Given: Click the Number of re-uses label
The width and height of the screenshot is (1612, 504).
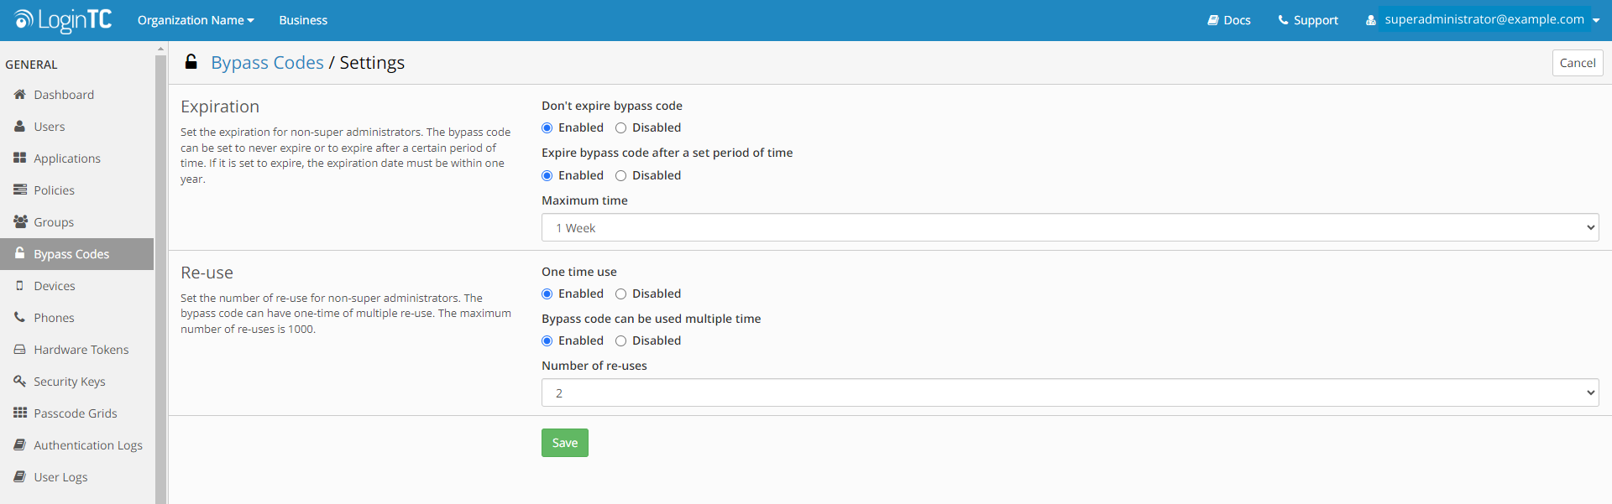Looking at the screenshot, I should [x=594, y=366].
